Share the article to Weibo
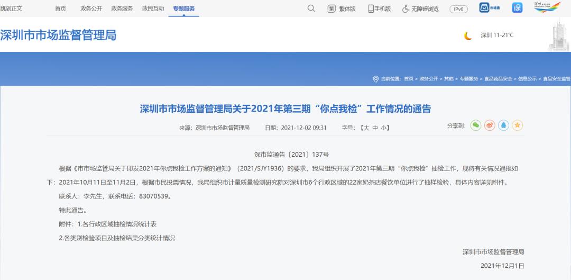Image resolution: width=571 pixels, height=280 pixels. [x=490, y=125]
